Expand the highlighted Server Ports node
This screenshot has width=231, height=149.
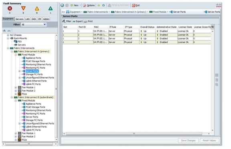tap(19, 71)
